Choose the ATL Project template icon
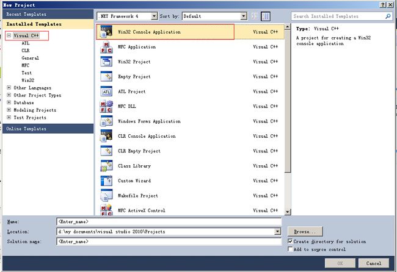The image size is (397, 272). coord(106,91)
